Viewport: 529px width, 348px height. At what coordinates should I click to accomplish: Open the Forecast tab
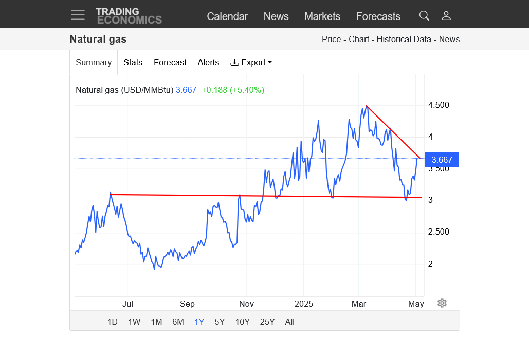(x=170, y=62)
